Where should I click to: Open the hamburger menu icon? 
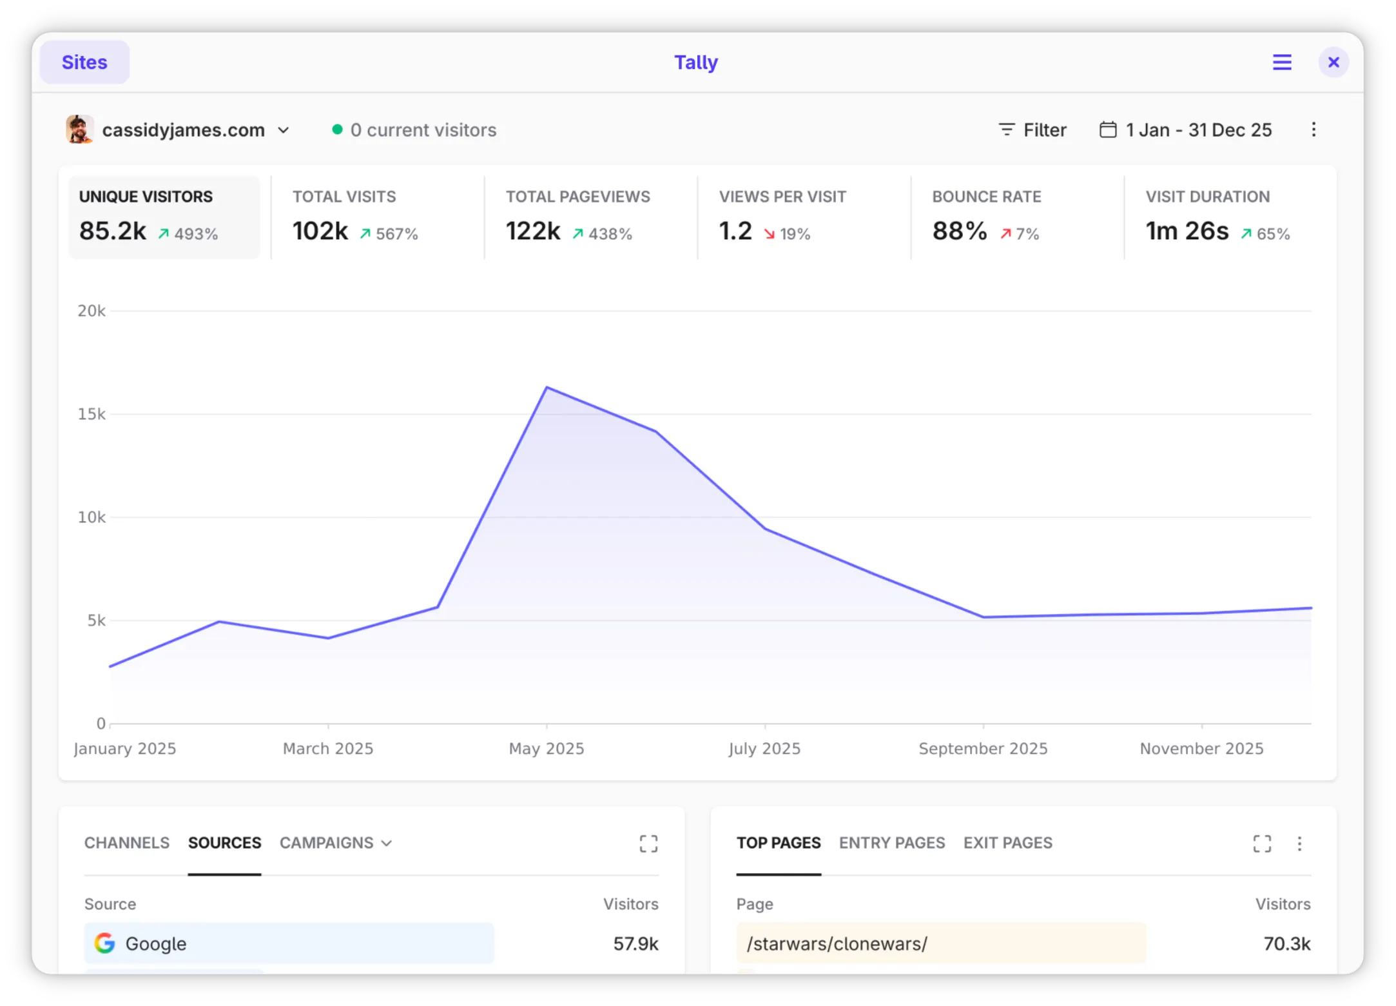coord(1281,63)
